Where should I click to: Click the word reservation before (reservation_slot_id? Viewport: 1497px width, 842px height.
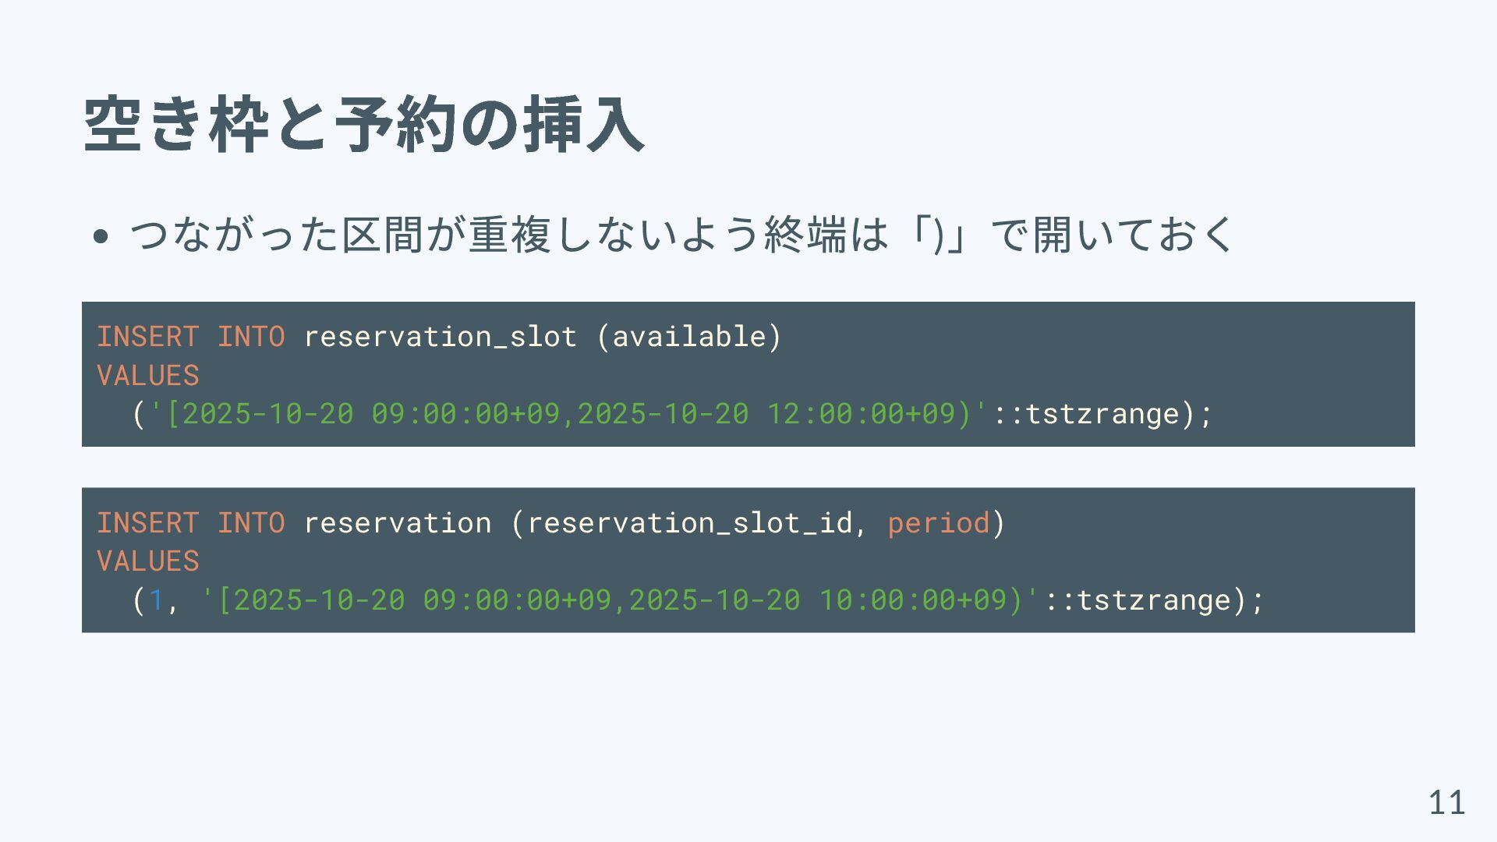(397, 523)
